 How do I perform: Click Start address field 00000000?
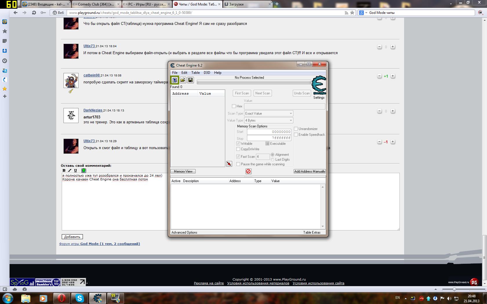tap(269, 132)
